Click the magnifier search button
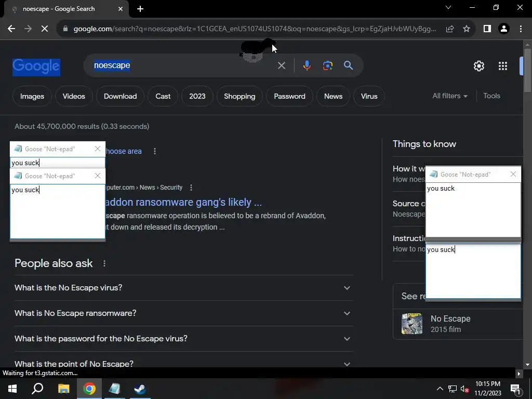Screen dimensions: 532x399 coord(349,65)
